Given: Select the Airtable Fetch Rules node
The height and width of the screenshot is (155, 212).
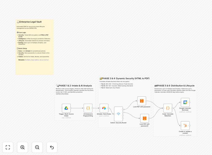Looking at the screenshot, I should pyautogui.click(x=104, y=108).
